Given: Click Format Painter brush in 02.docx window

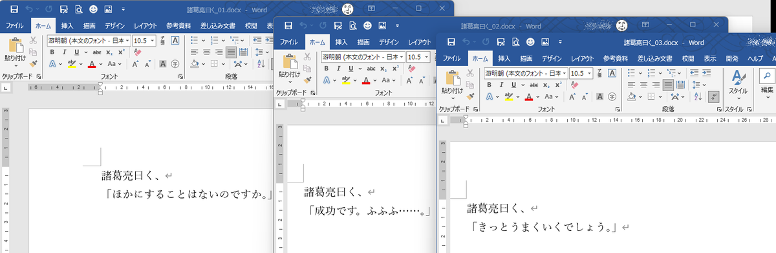Looking at the screenshot, I should (x=307, y=80).
